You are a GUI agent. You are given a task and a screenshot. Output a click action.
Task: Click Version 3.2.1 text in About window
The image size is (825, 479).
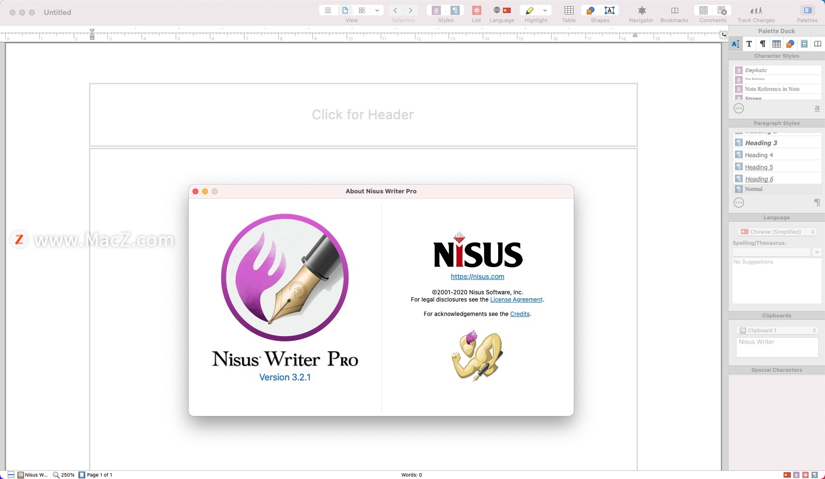click(x=285, y=378)
